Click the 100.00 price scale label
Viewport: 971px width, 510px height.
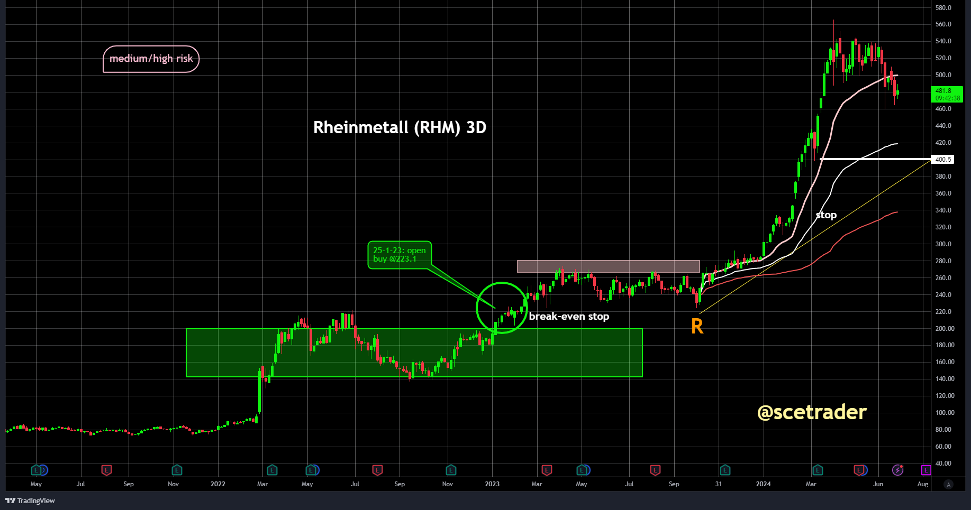tap(945, 413)
